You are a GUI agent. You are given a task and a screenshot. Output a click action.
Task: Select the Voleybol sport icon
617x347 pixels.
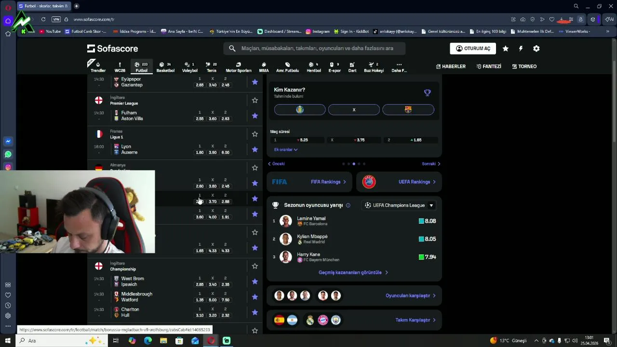[189, 67]
